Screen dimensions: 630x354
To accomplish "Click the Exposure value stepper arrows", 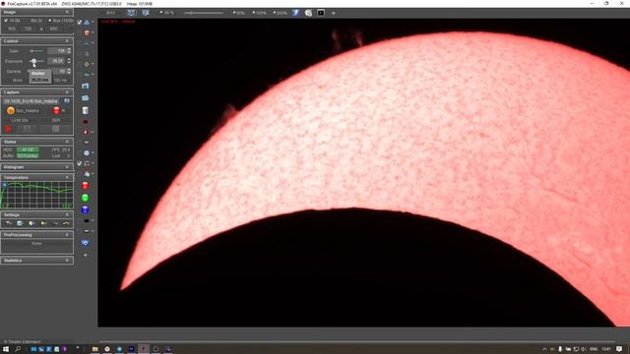I will (x=69, y=61).
